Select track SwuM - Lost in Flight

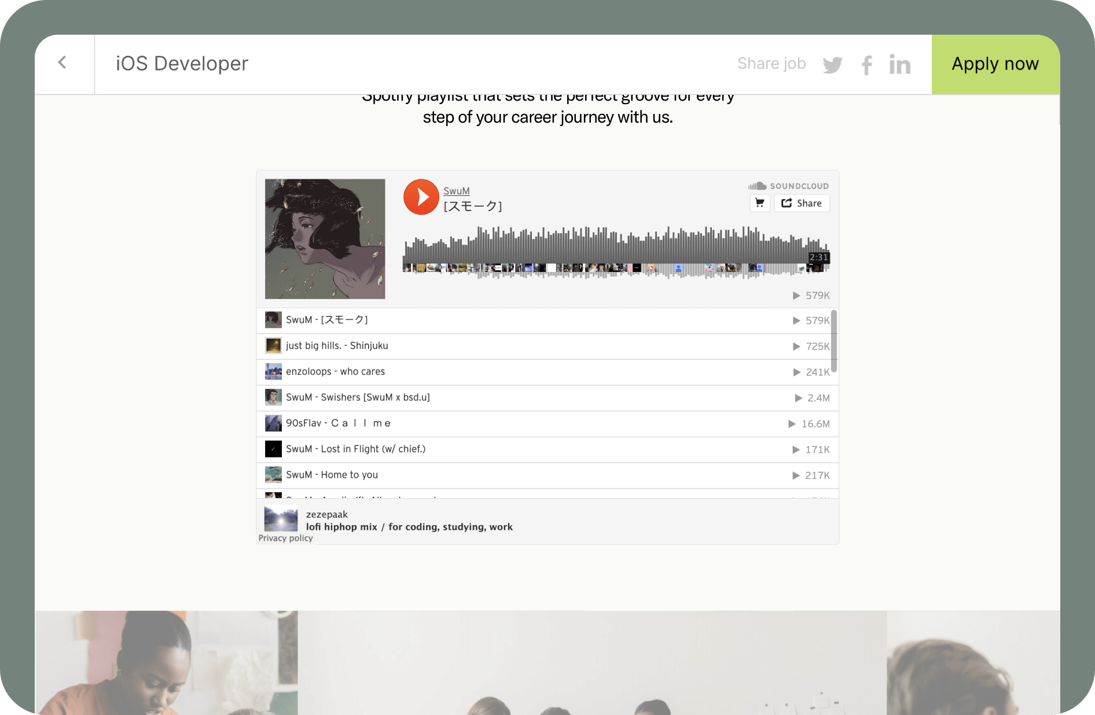(544, 449)
